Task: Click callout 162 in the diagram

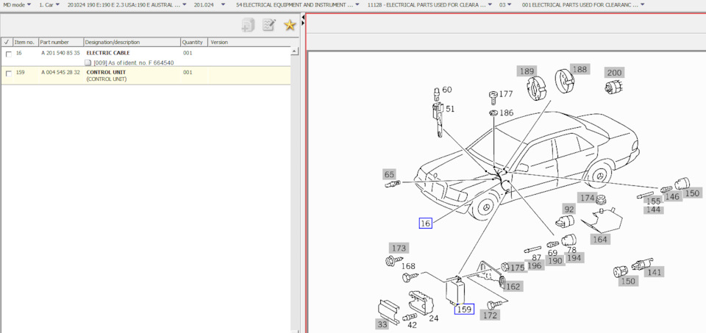Action: pyautogui.click(x=513, y=287)
